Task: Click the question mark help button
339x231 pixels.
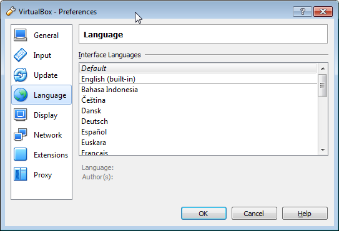Action: point(302,11)
